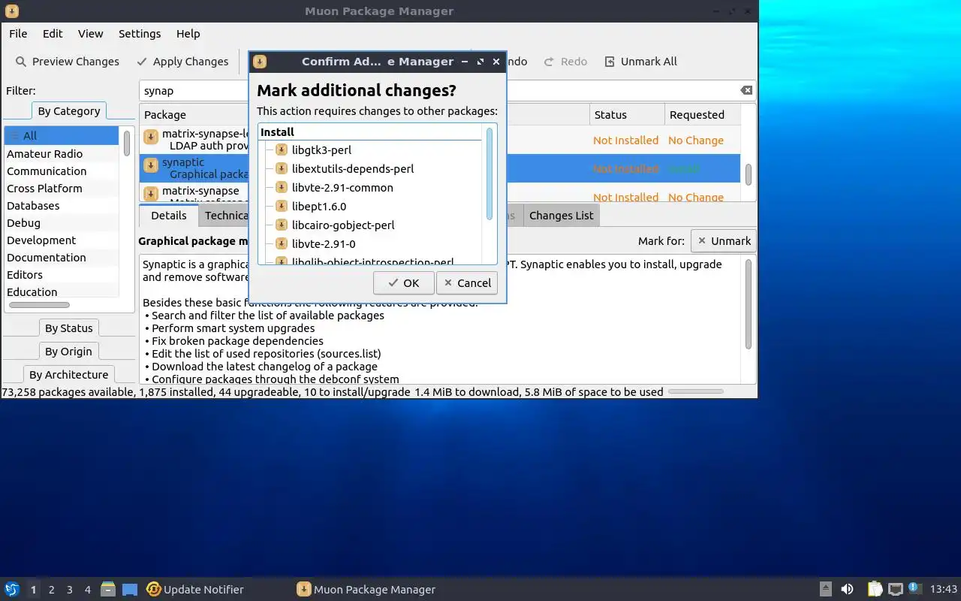Click the removable media eject tray icon
This screenshot has width=961, height=601.
coord(825,589)
